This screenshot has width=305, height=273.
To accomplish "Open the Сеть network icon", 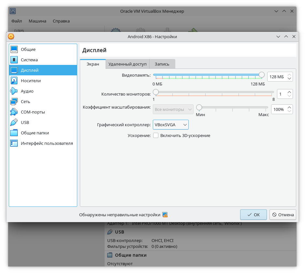I will tap(14, 102).
